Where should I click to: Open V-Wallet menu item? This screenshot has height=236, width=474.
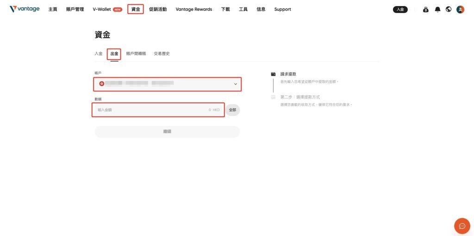pyautogui.click(x=102, y=9)
